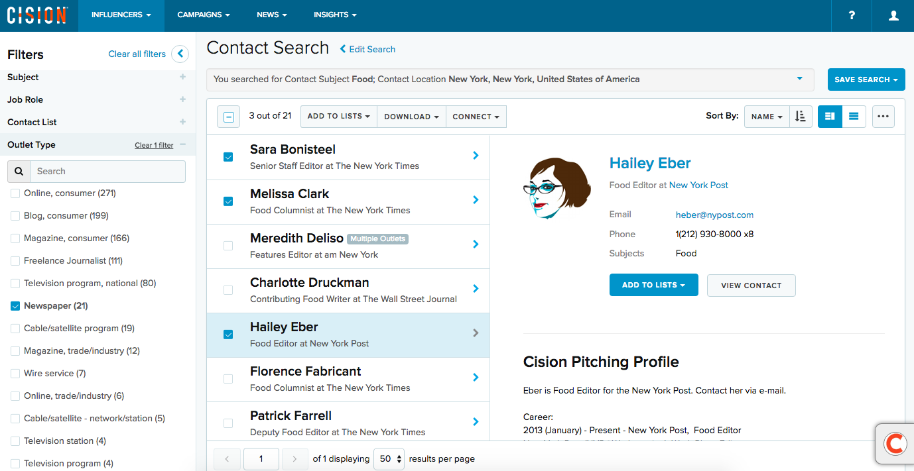Open the New York Post outlet link
Image resolution: width=914 pixels, height=471 pixels.
(698, 185)
